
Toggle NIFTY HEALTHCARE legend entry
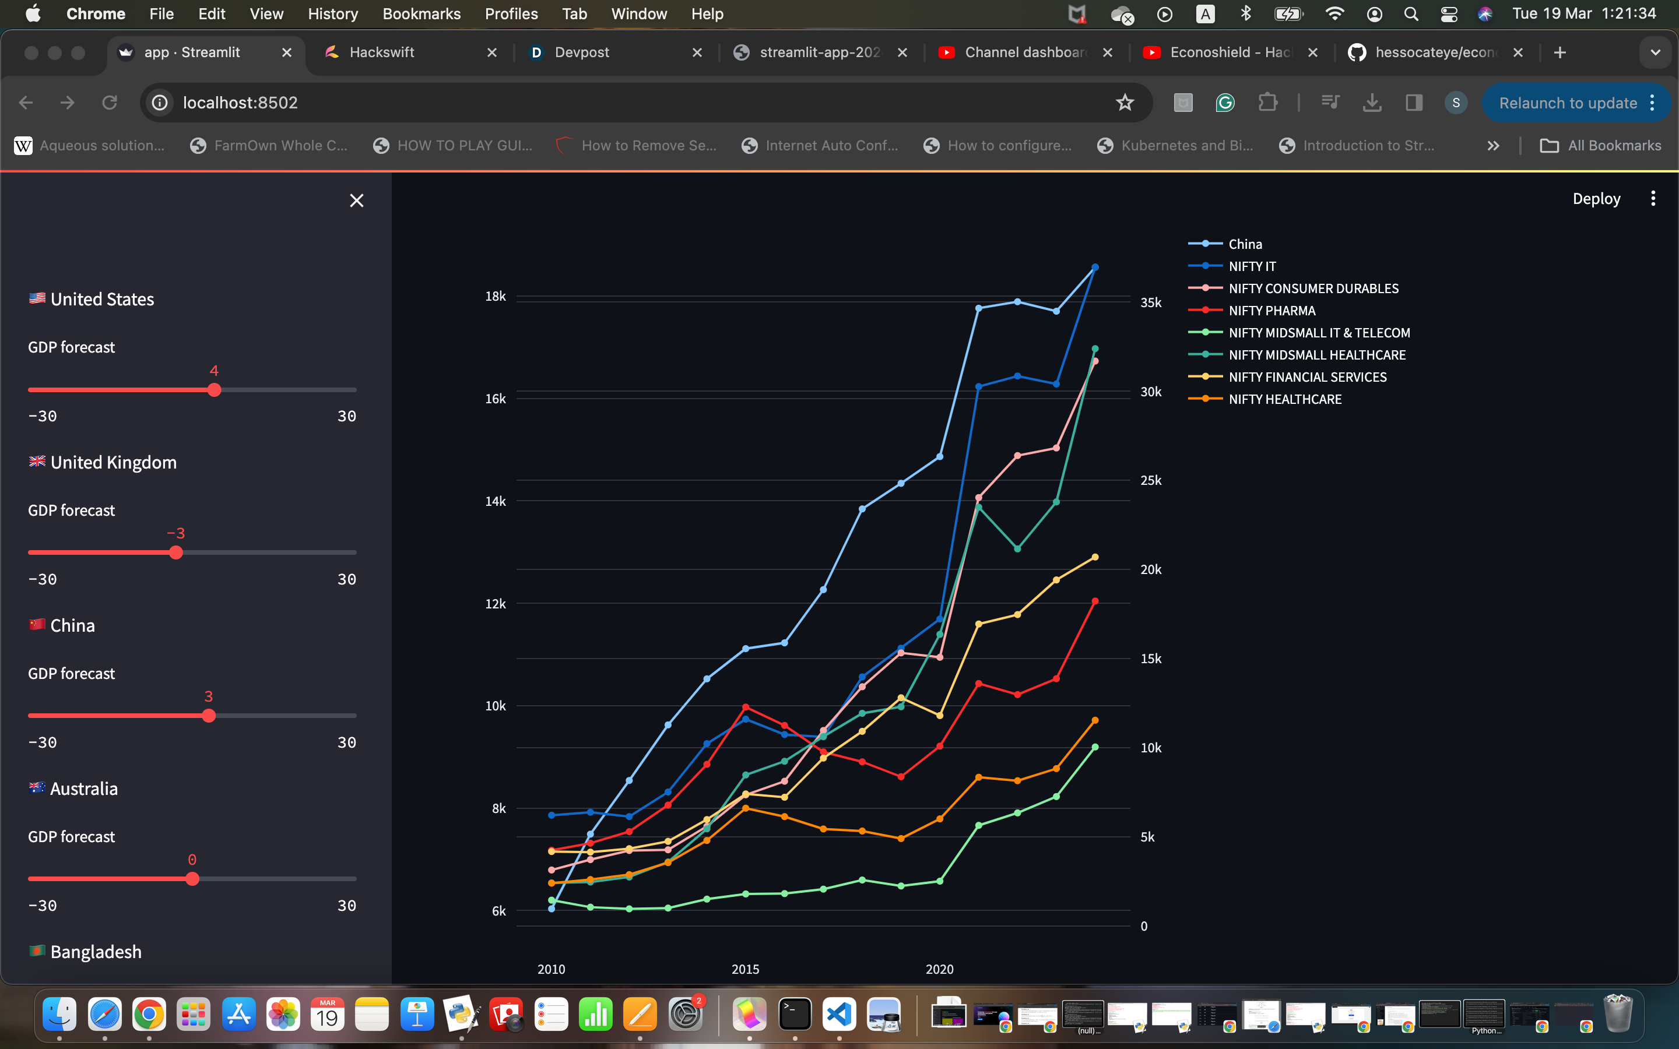1284,400
